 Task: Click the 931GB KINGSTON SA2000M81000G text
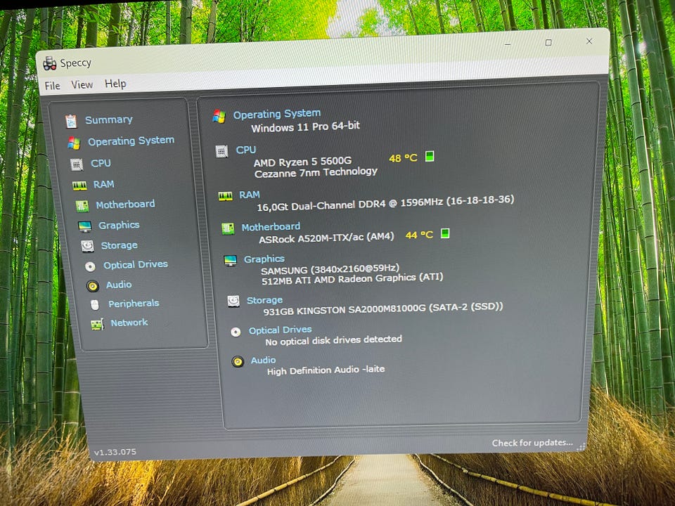pos(383,309)
